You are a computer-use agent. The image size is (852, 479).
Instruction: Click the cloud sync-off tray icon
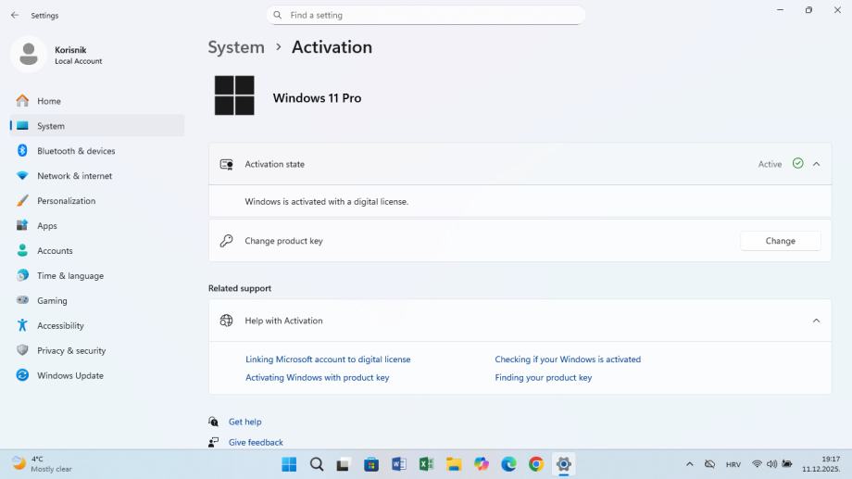(x=709, y=464)
